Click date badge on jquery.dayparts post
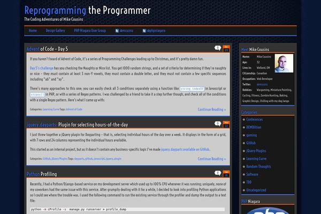Viewport: 321px width, 214px height. point(226,124)
